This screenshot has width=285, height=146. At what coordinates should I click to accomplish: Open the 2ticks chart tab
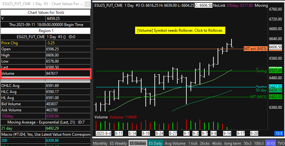205,143
